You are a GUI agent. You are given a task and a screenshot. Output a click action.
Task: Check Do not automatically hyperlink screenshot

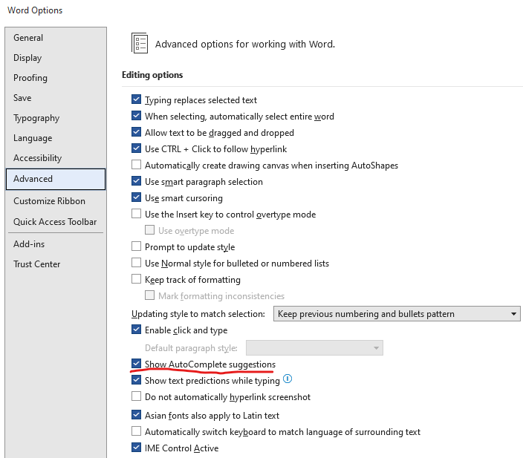click(136, 396)
